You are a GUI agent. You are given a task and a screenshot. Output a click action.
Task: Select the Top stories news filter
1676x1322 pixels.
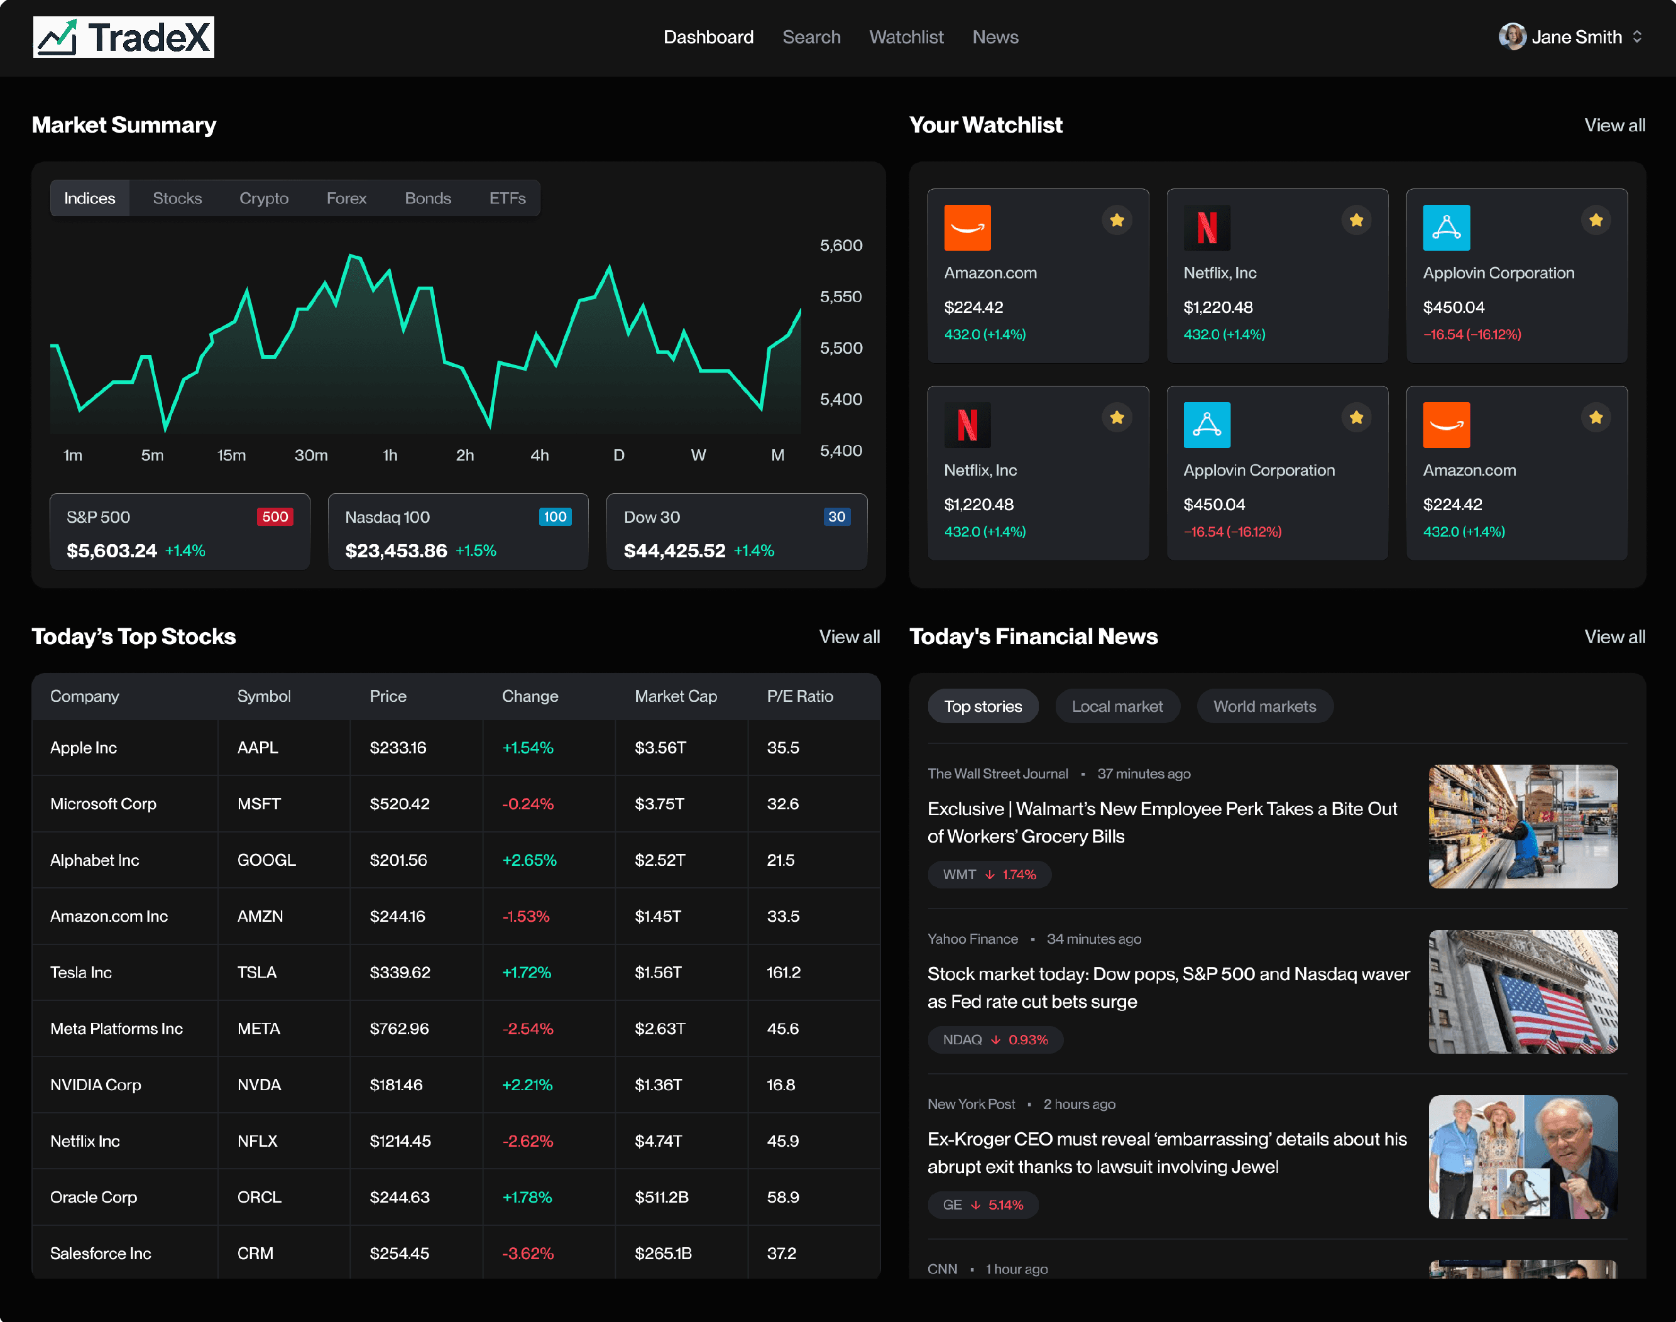(x=982, y=707)
